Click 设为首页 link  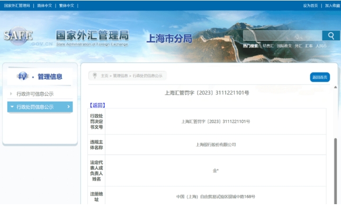pos(310,6)
